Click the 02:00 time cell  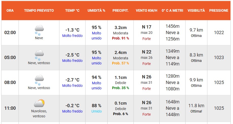coord(10,33)
